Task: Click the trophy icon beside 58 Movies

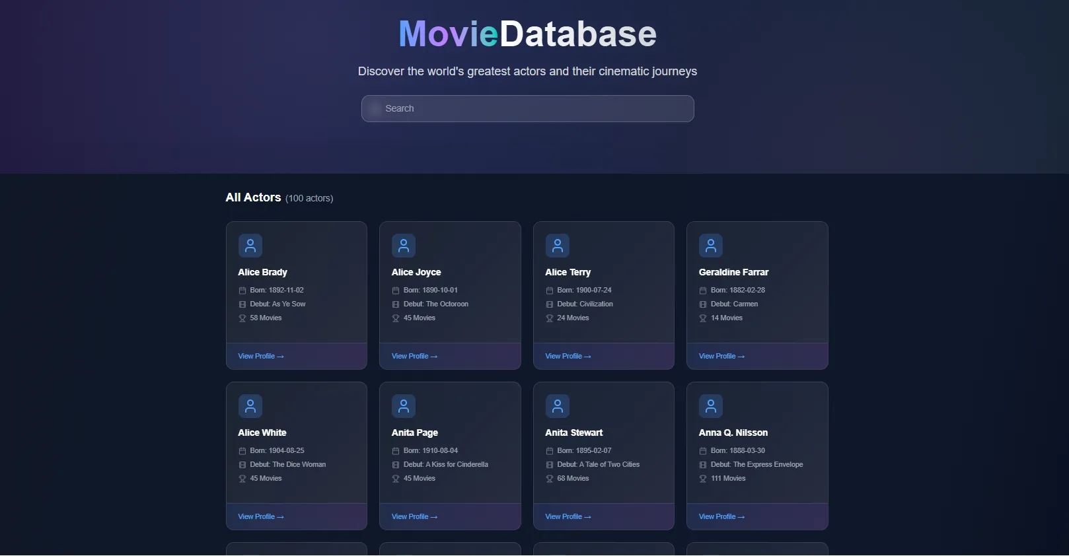Action: tap(242, 318)
